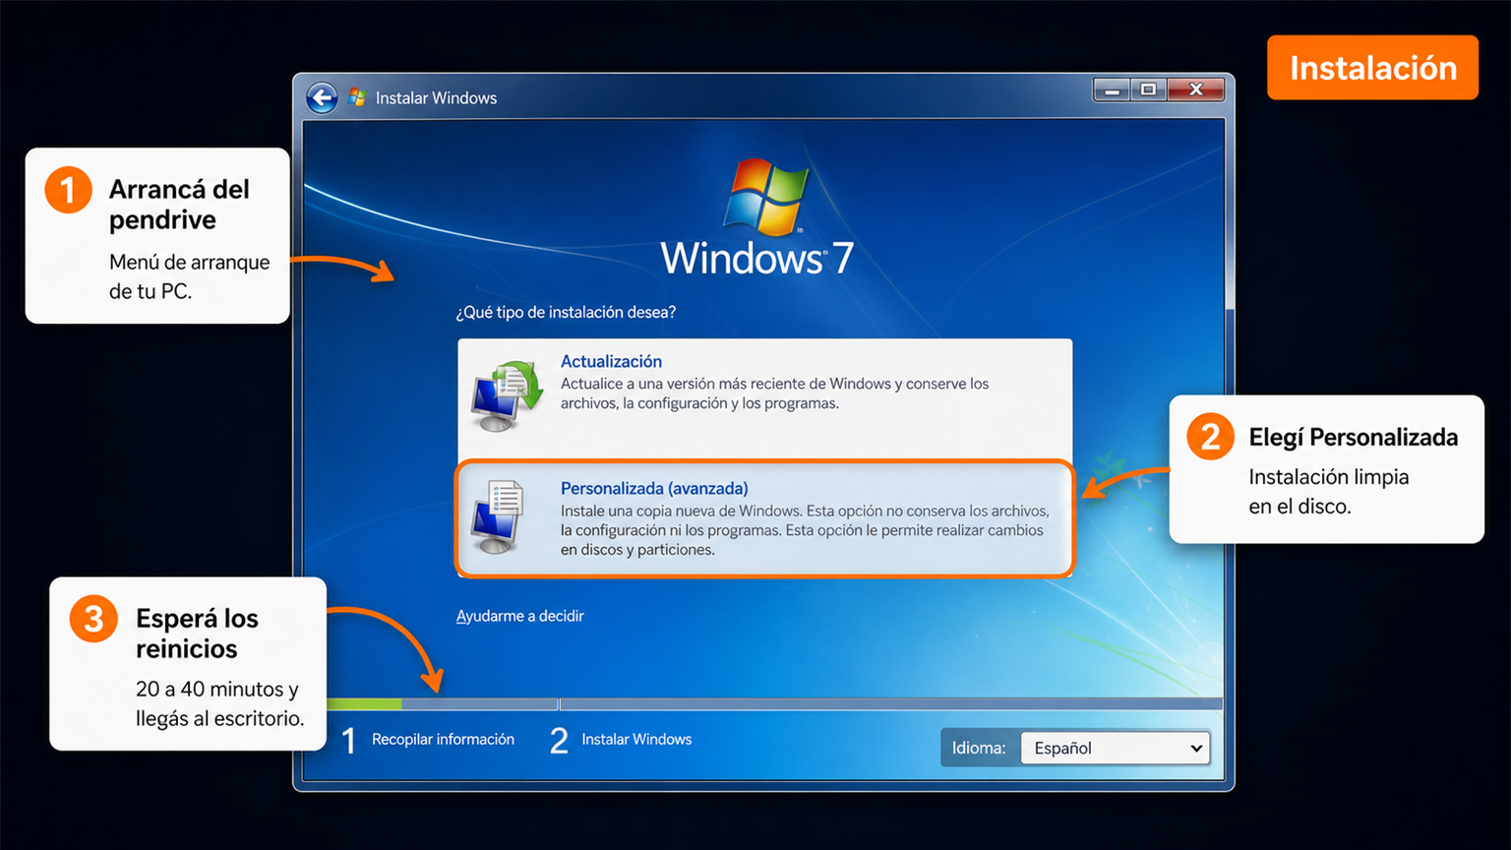Click the Actualización description text

click(x=774, y=394)
